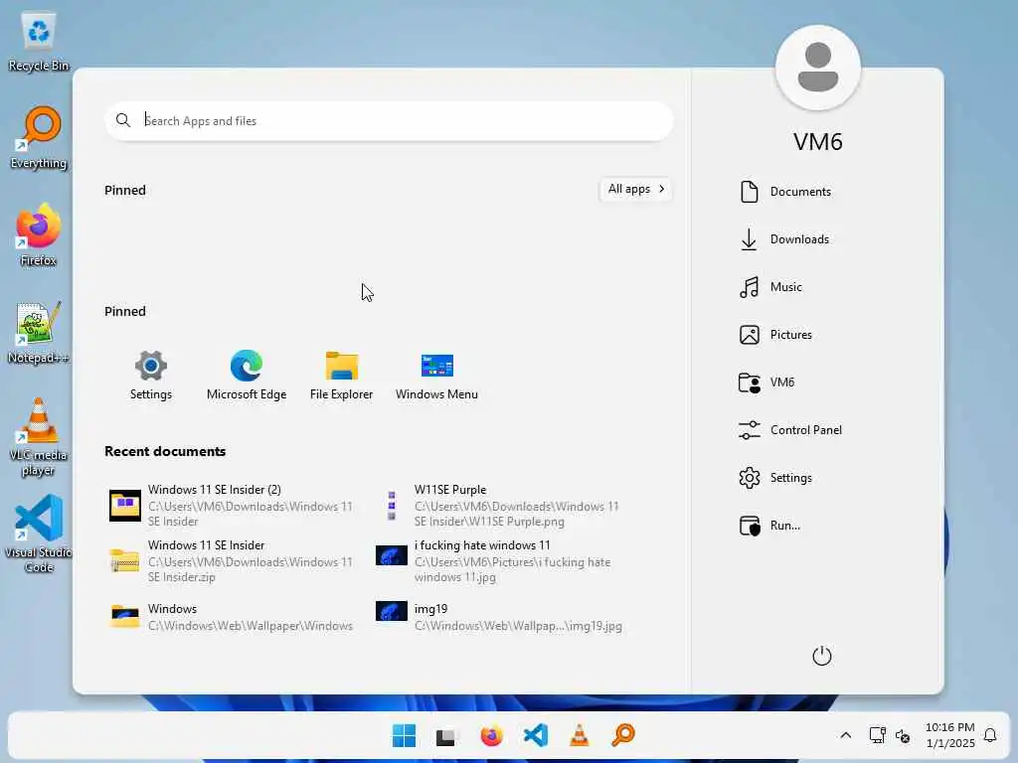Show hidden system tray icons
Viewport: 1018px width, 763px height.
pos(845,735)
